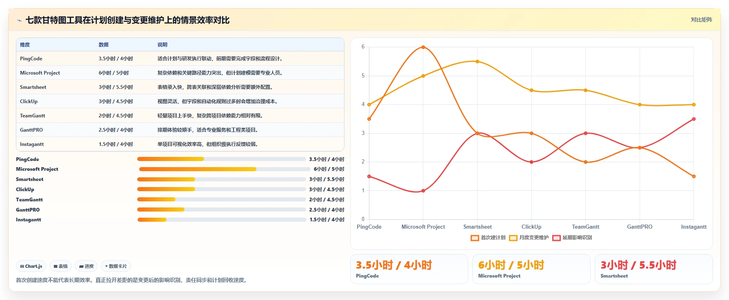
Task: Open the 数据卡片 chip
Action: click(116, 267)
